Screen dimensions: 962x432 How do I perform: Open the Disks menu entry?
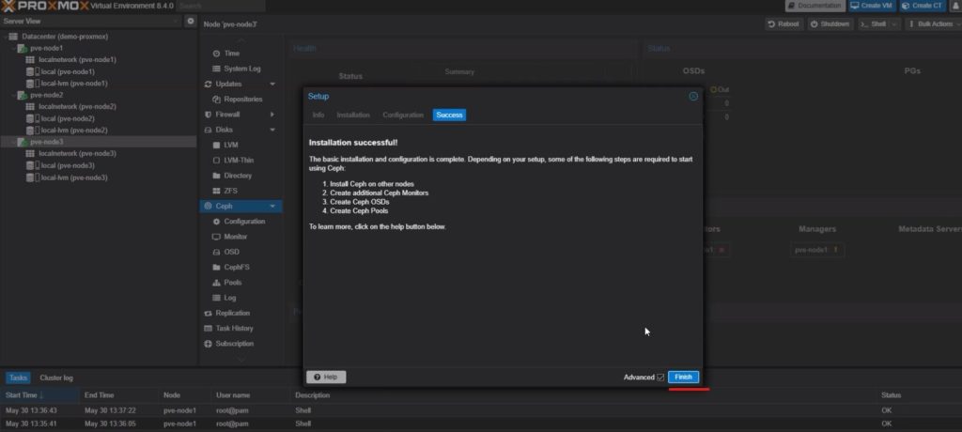click(x=224, y=131)
